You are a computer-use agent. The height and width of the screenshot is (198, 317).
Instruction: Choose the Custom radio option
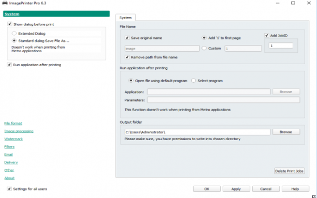(x=204, y=48)
